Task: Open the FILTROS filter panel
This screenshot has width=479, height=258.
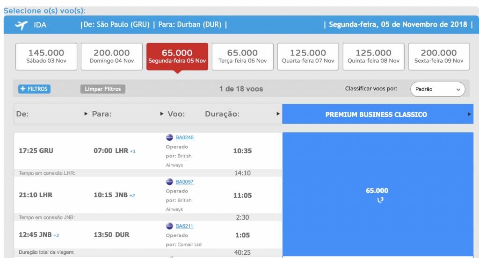Action: pyautogui.click(x=34, y=89)
